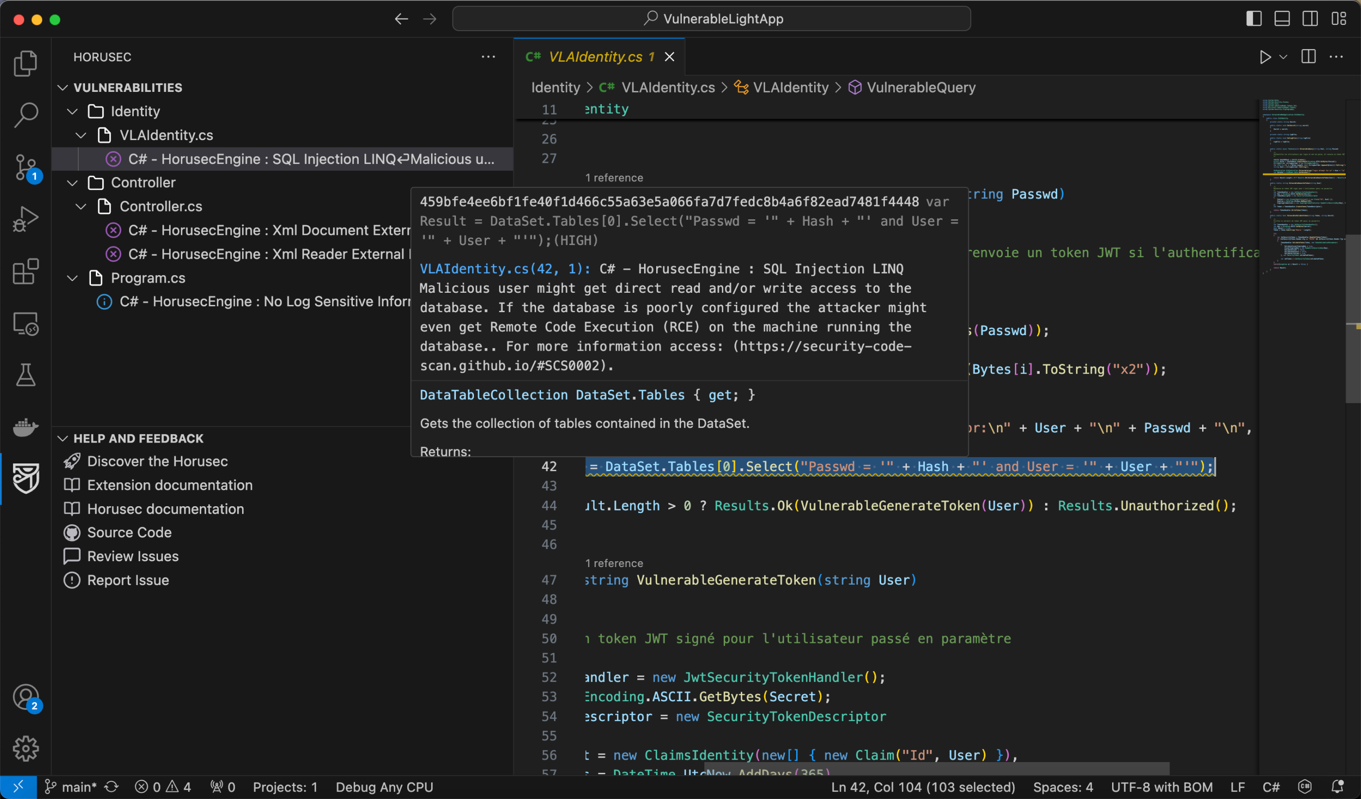Customize the window layout
The image size is (1361, 799).
(1338, 19)
